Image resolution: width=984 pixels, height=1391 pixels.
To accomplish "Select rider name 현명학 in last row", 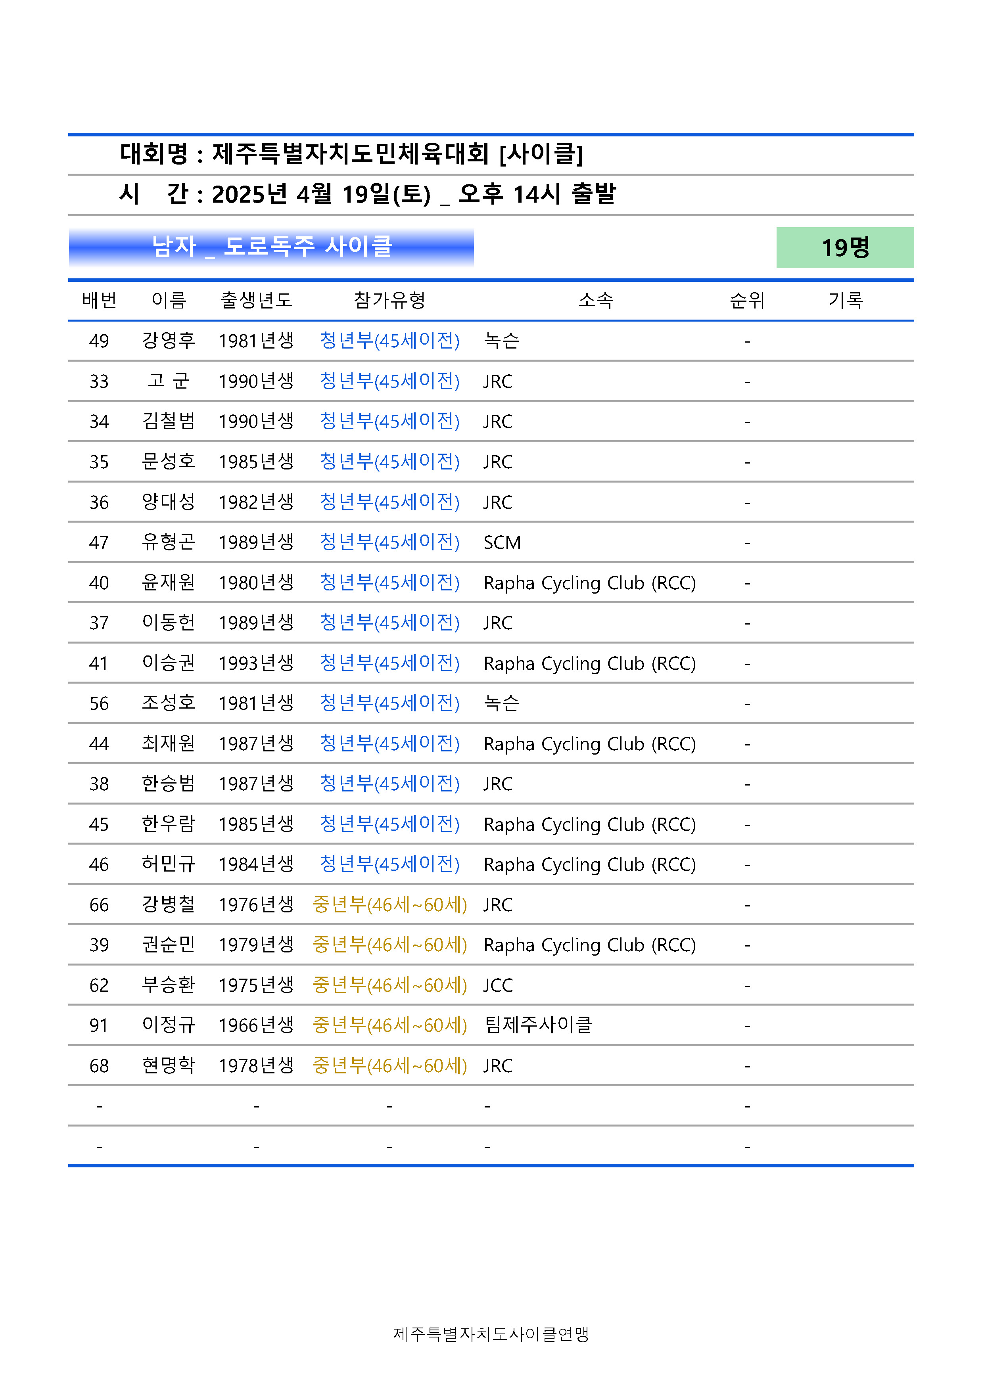I will tap(169, 1066).
